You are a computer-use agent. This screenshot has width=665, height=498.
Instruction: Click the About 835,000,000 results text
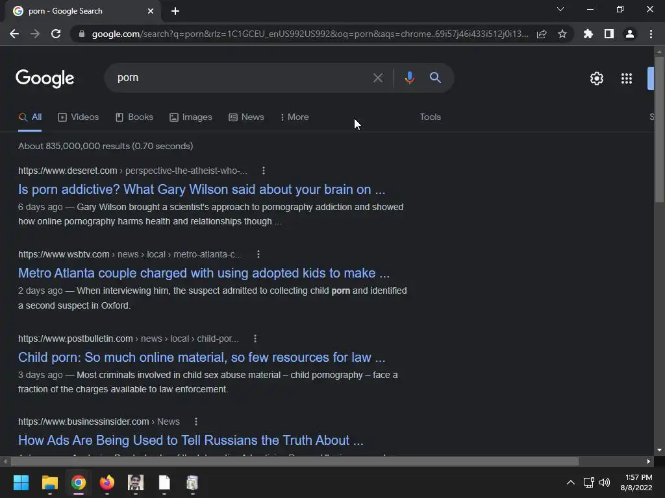click(106, 146)
